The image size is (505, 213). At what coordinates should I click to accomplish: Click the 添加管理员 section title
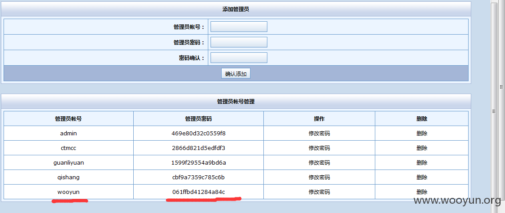tap(236, 9)
